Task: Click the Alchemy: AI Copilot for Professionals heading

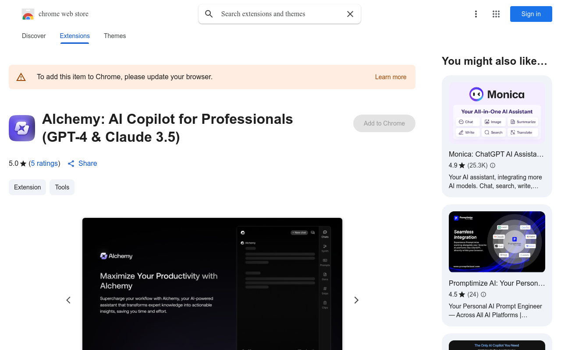Action: click(167, 128)
